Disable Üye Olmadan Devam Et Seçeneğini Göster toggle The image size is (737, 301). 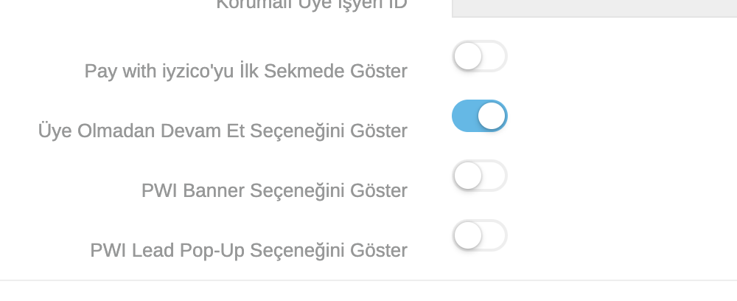tap(479, 116)
